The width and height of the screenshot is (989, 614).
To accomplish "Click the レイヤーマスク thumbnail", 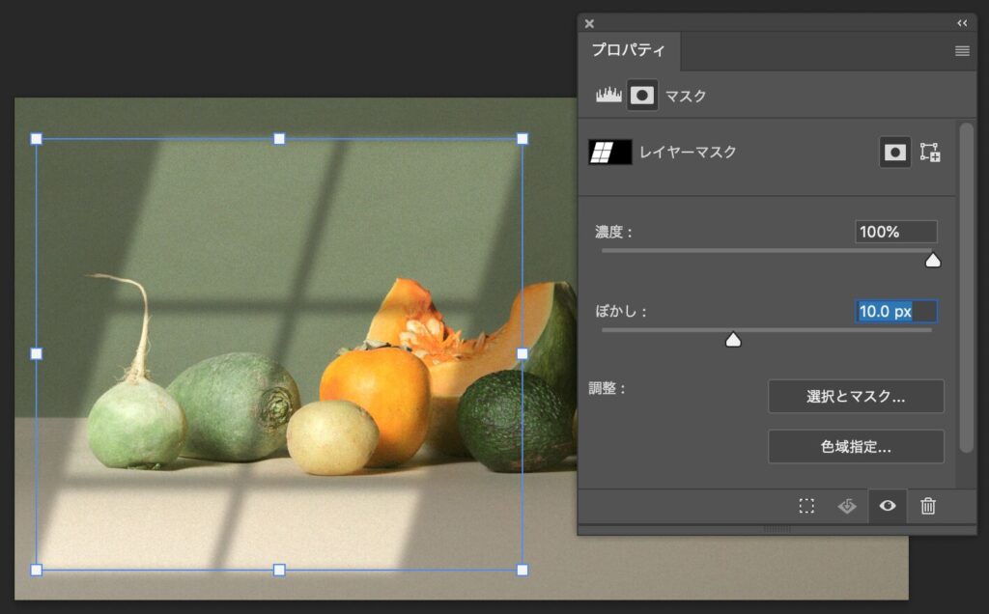I will tap(610, 152).
